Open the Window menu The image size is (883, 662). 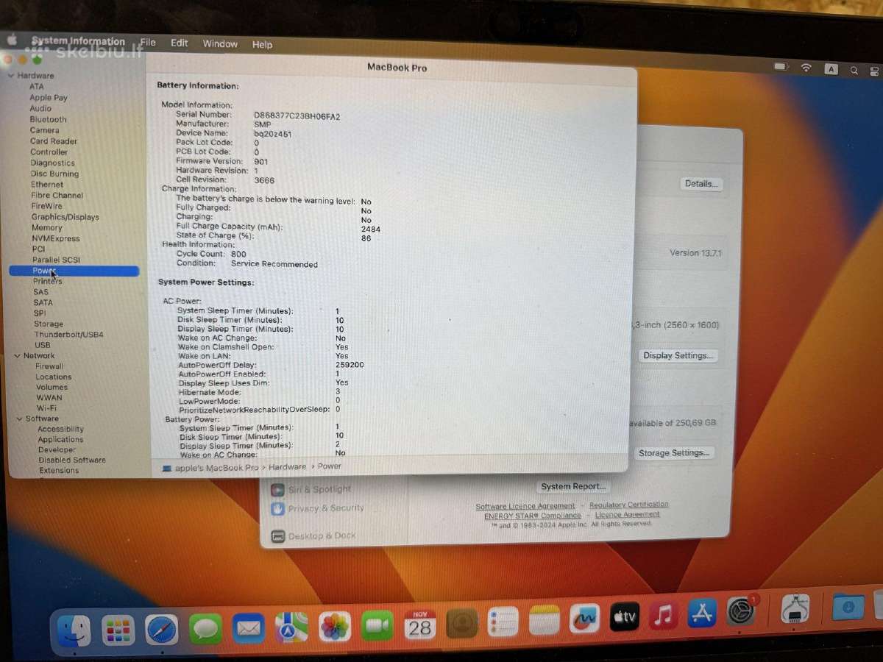tap(220, 44)
